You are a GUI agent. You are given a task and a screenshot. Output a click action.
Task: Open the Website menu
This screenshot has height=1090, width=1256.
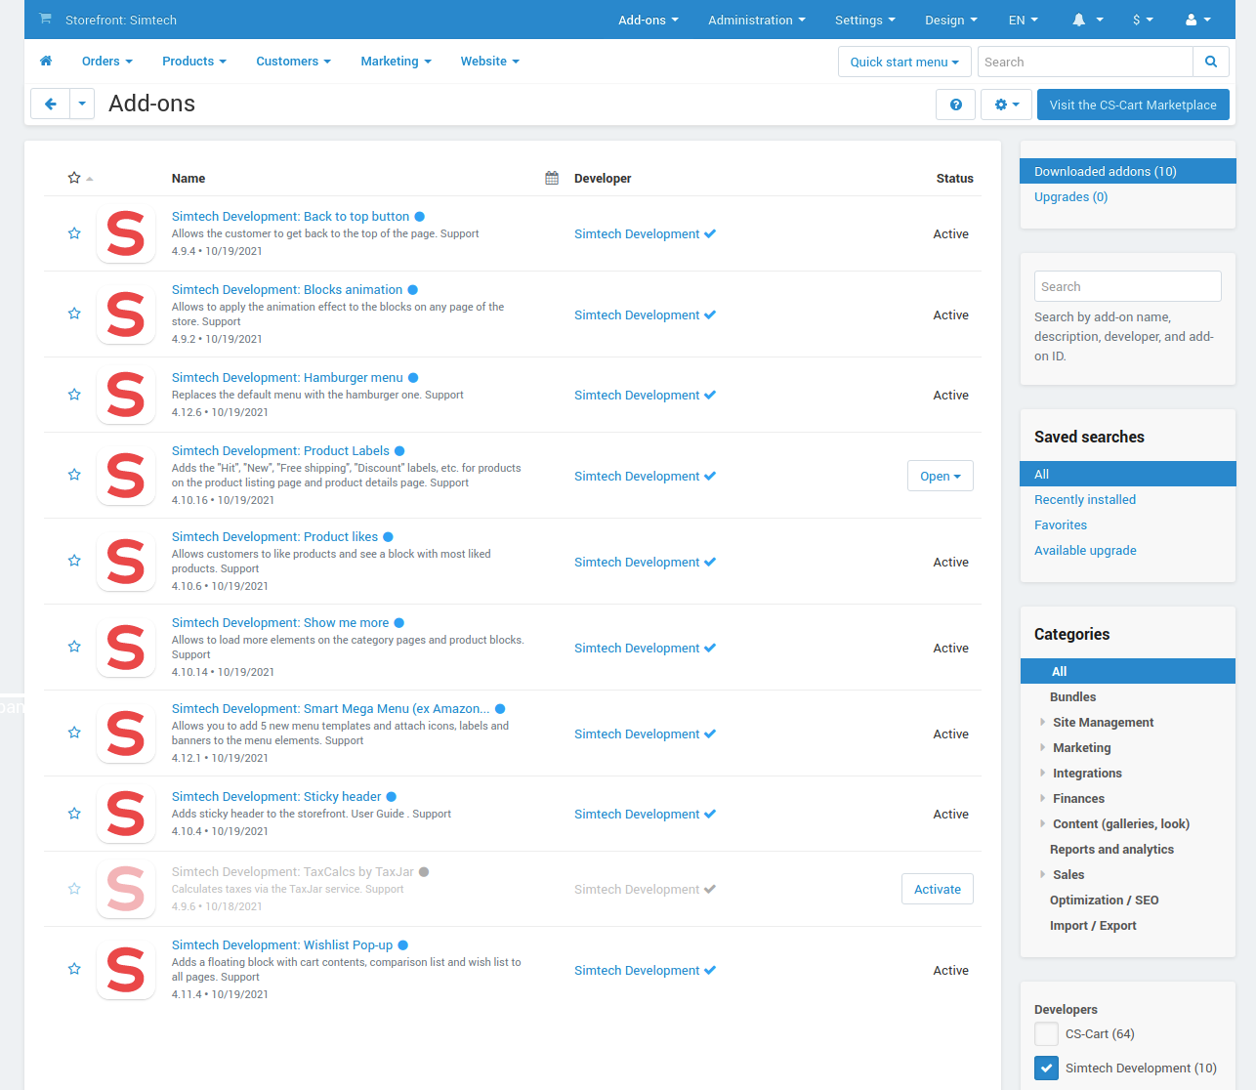point(490,61)
